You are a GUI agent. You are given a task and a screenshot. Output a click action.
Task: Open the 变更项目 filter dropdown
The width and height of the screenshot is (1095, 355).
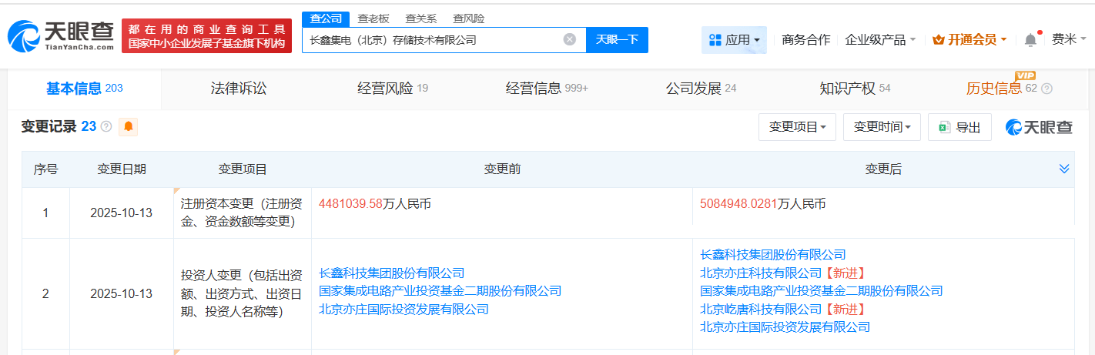[797, 127]
